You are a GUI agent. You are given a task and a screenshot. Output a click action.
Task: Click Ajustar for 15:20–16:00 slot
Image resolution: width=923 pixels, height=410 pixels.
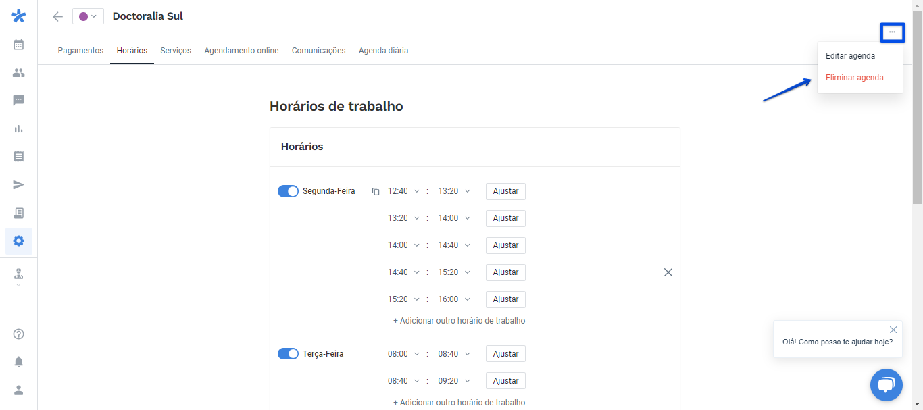tap(505, 299)
